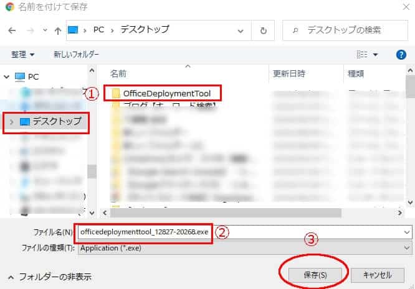This screenshot has height=289, width=415.
Task: Click the Chrome icon in the title bar
Action: point(10,7)
